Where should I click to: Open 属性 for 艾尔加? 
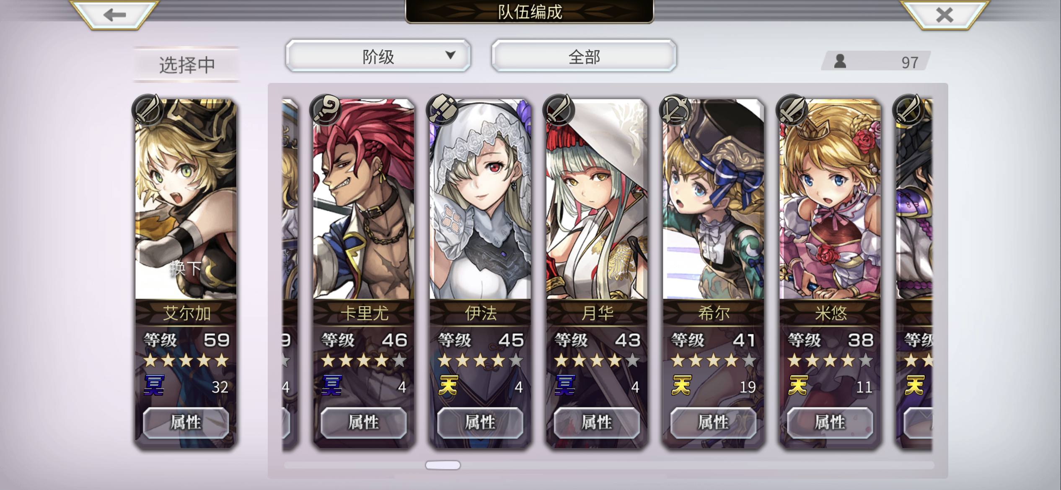[x=186, y=422]
